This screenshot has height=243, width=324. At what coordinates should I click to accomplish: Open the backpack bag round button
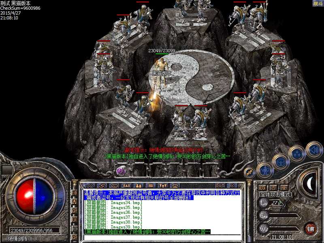[x=280, y=162]
